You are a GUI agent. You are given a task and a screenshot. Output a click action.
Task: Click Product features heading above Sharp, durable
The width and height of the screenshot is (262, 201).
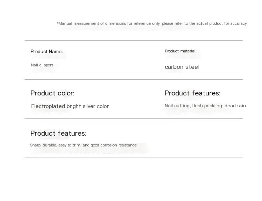point(58,133)
